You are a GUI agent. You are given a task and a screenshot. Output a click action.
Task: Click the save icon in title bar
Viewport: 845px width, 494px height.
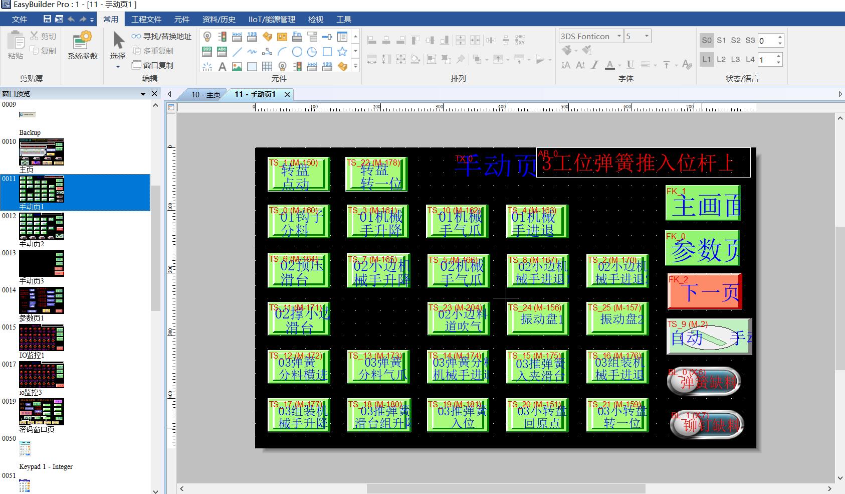pyautogui.click(x=47, y=19)
